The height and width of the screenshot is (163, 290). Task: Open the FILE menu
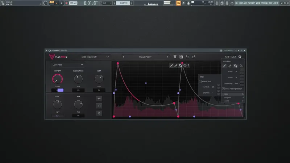click(x=237, y=3)
